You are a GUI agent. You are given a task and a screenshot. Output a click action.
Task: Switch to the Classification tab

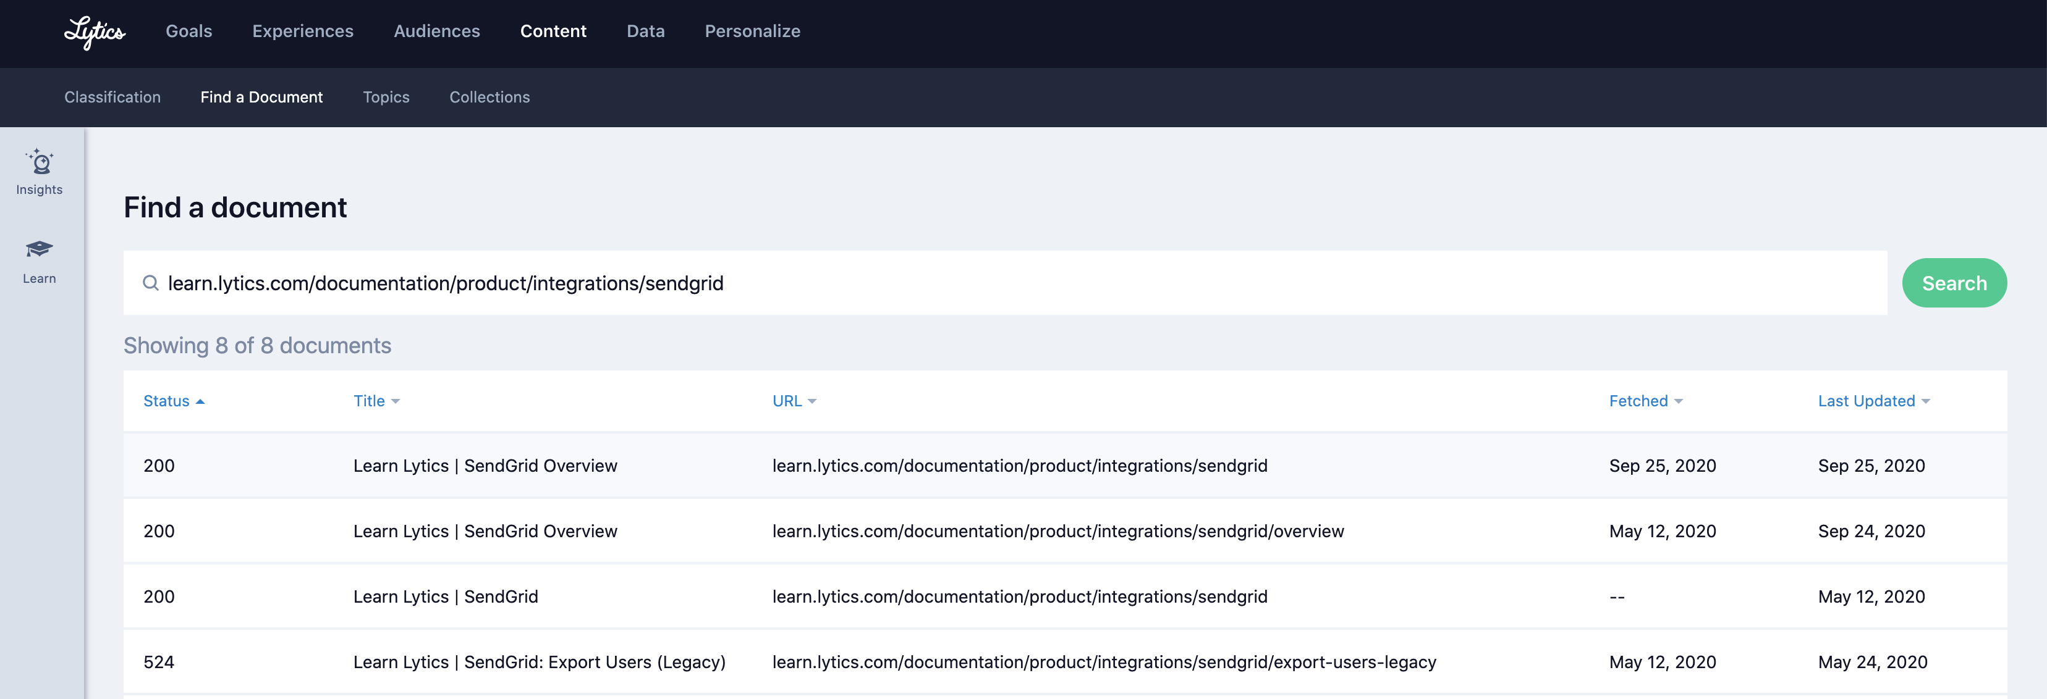click(x=112, y=97)
